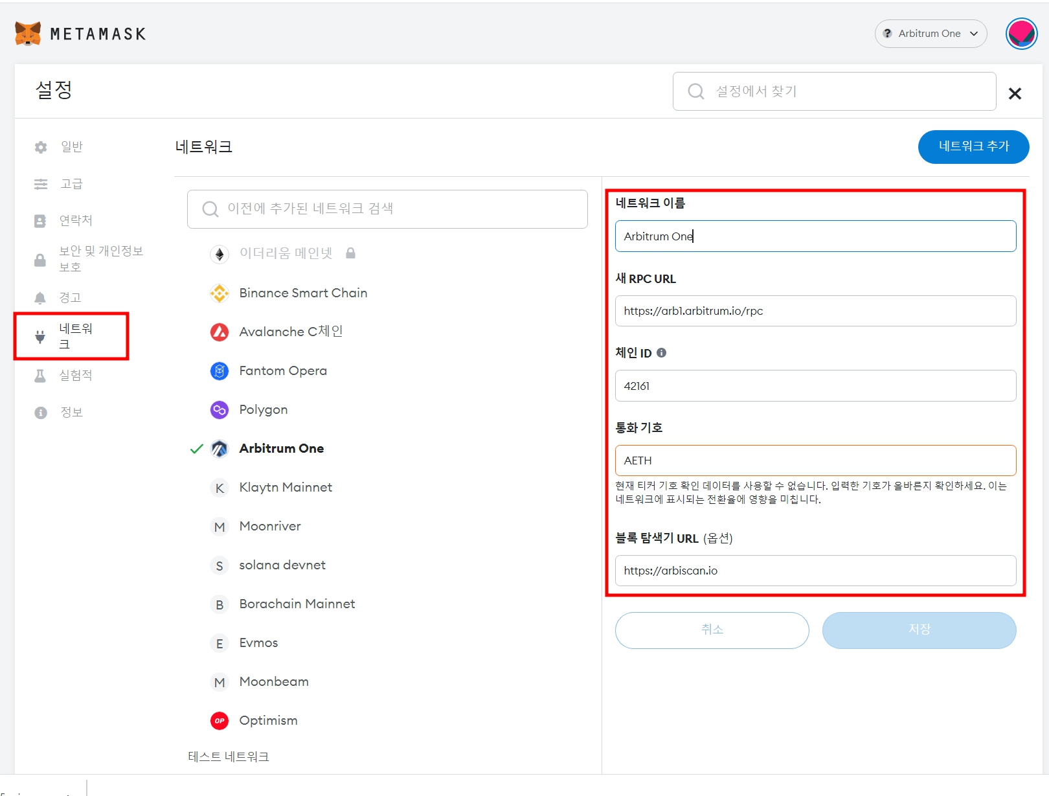This screenshot has width=1049, height=796.
Task: Click the Binance Smart Chain label
Action: tap(303, 293)
